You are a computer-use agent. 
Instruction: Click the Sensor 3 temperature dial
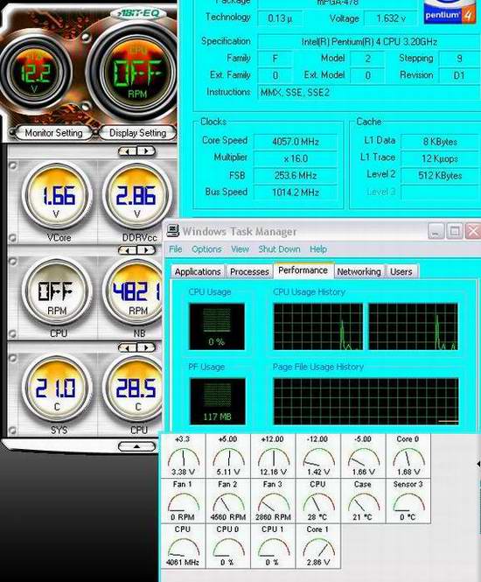(x=408, y=501)
